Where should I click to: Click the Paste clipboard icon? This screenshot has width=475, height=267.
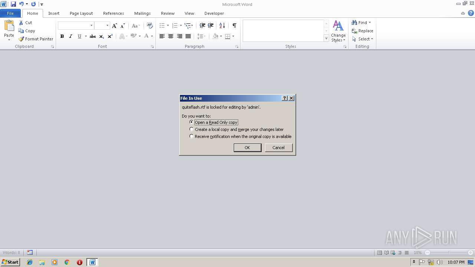click(9, 26)
